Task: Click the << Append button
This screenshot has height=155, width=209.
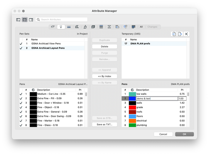Action: (104, 70)
